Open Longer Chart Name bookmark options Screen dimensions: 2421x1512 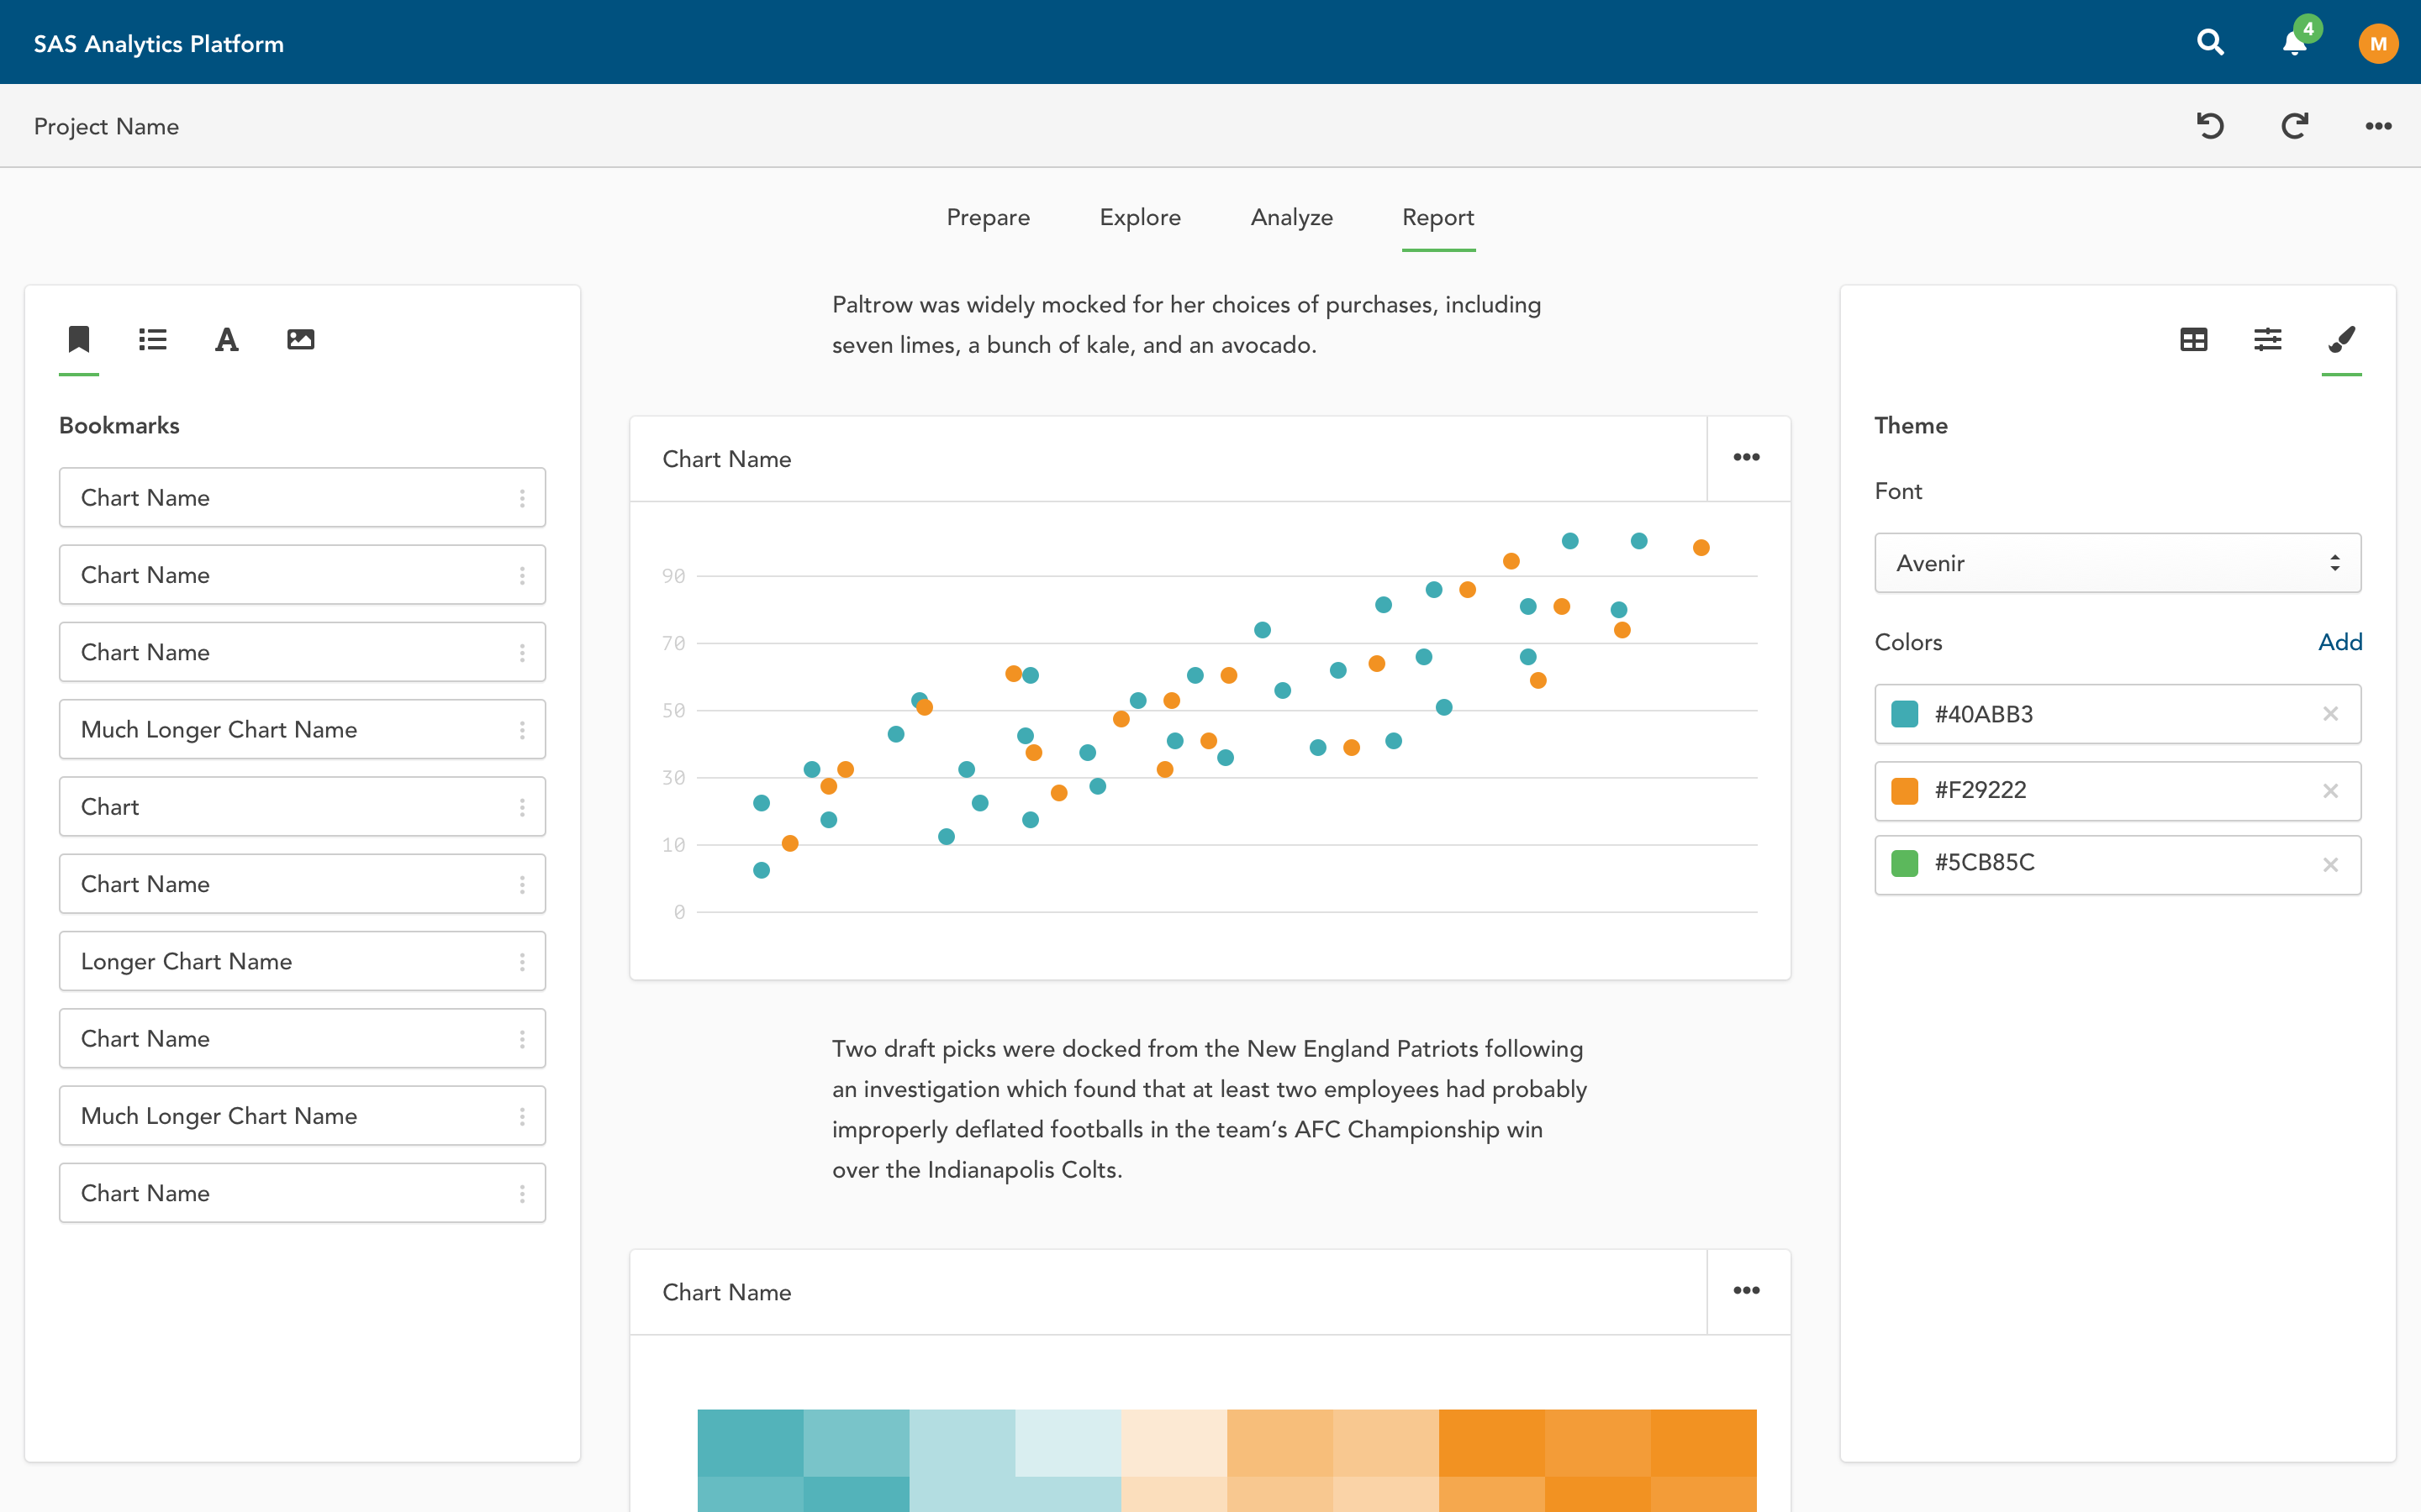pos(522,962)
